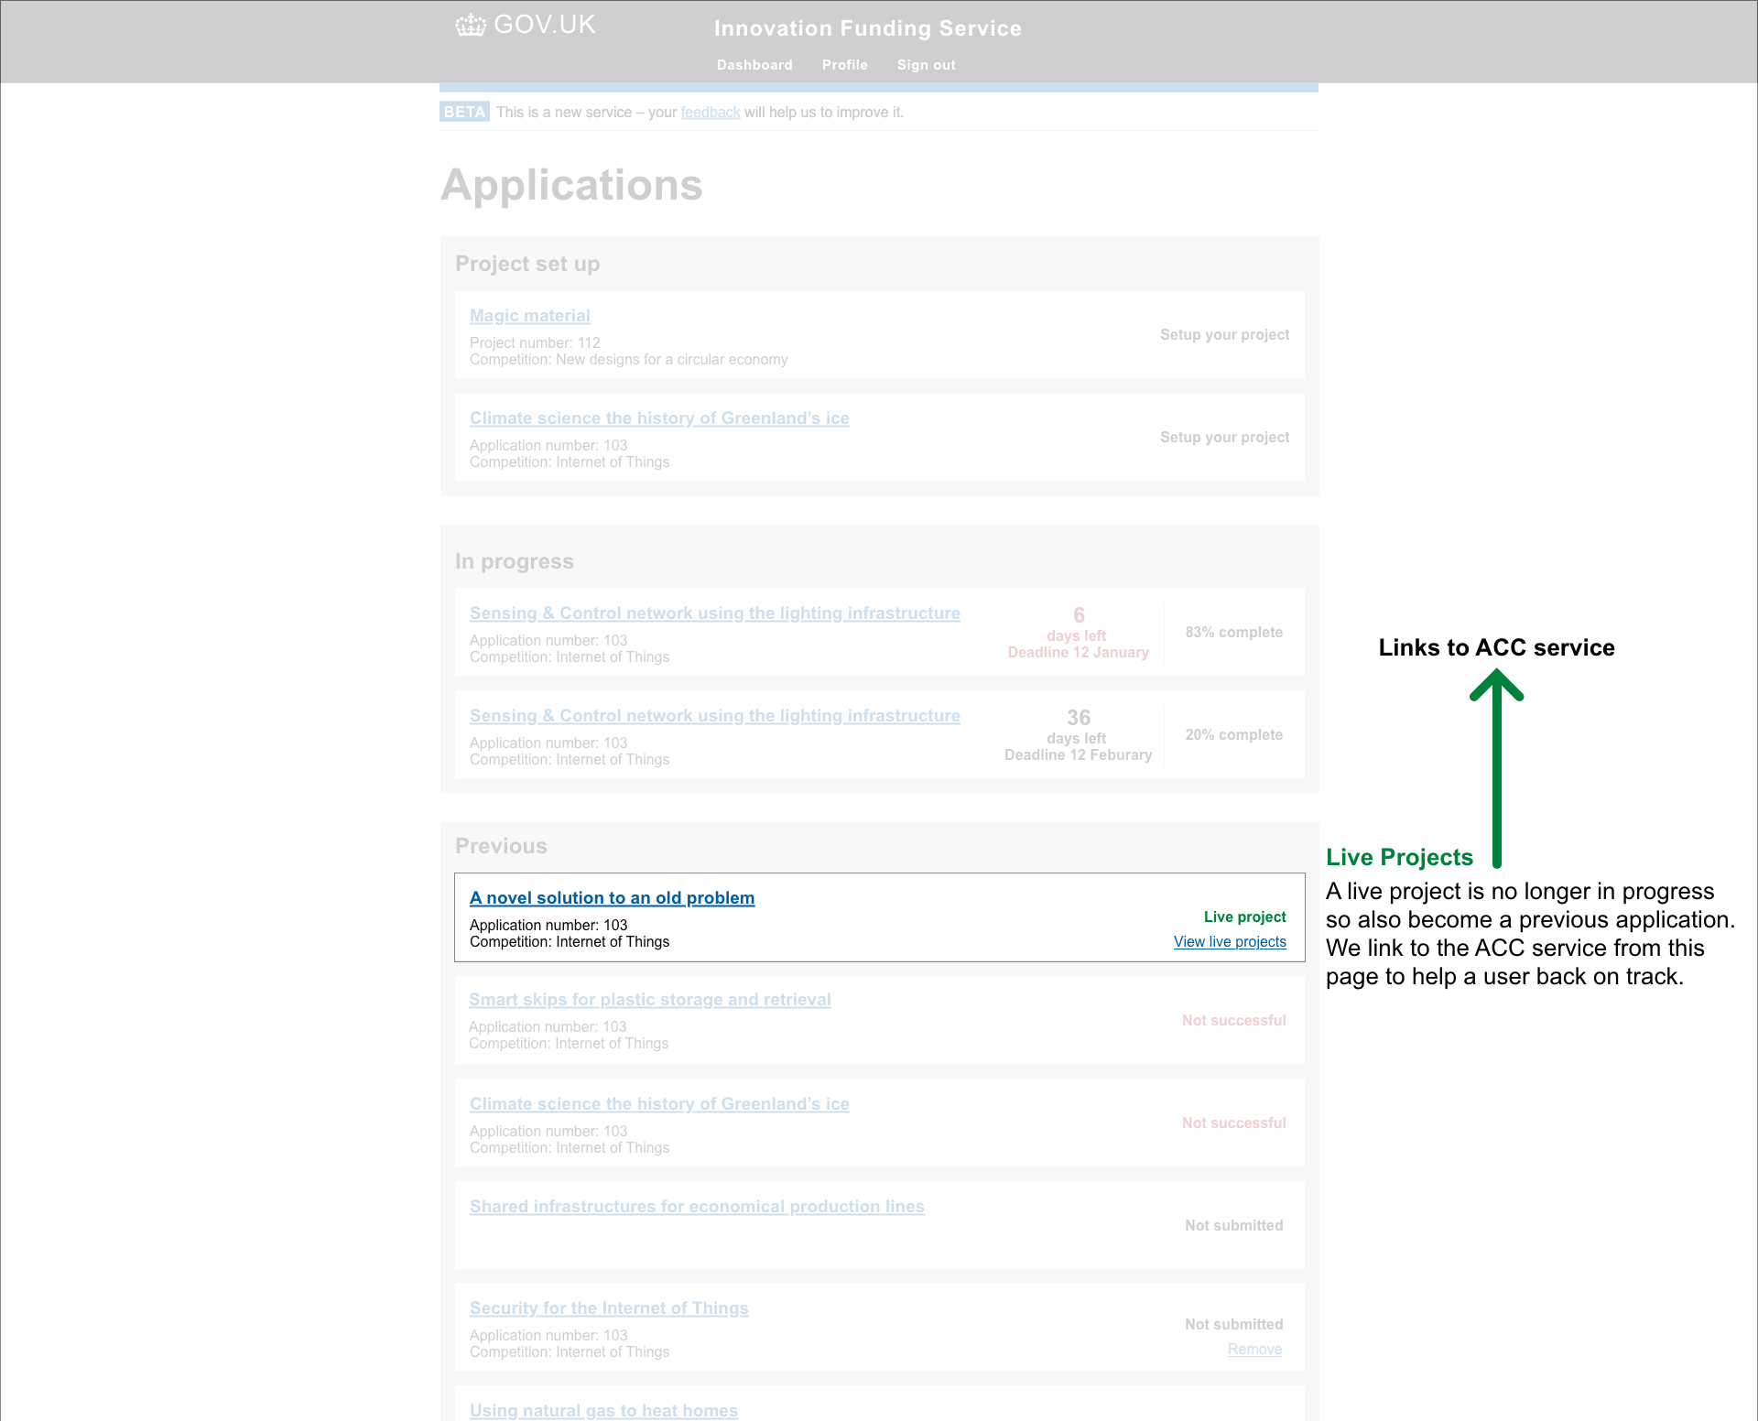1758x1421 pixels.
Task: Go to the Profile navigation item
Action: tap(844, 65)
